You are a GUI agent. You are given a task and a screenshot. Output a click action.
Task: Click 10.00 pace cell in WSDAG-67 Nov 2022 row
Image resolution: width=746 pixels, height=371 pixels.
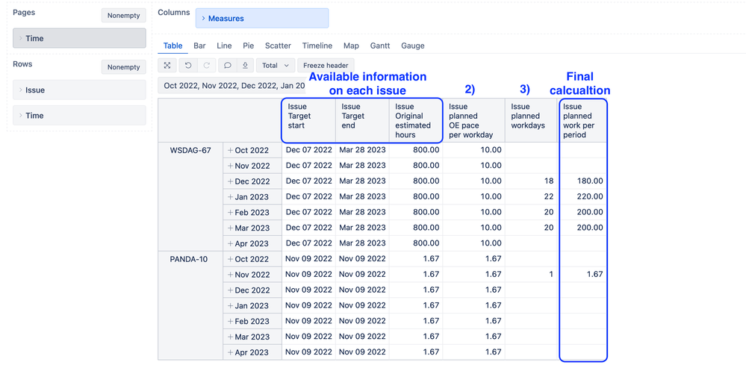tap(474, 166)
